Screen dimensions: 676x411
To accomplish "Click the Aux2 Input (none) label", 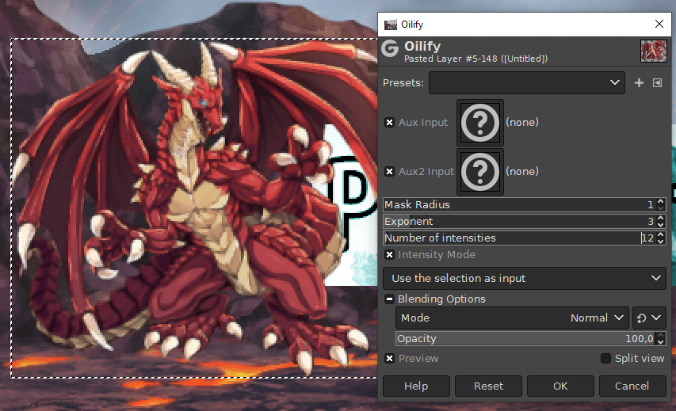I will coord(522,172).
